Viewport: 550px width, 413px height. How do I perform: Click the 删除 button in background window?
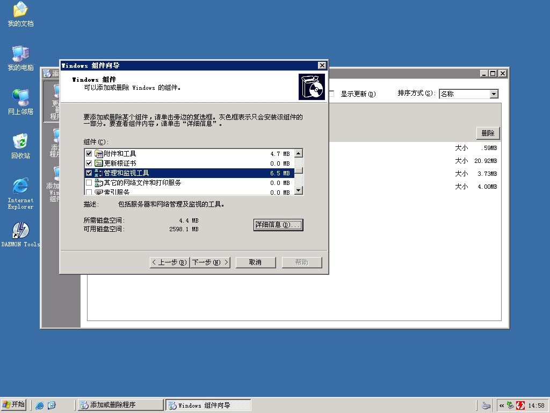(x=488, y=133)
